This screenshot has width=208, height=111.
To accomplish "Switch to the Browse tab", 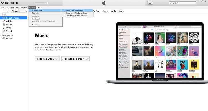I will (105, 11).
